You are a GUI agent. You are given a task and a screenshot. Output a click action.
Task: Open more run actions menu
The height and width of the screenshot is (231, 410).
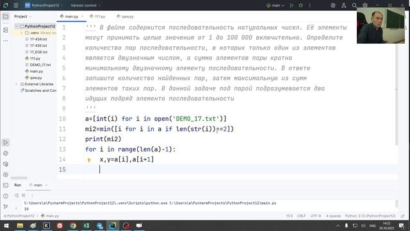310,5
